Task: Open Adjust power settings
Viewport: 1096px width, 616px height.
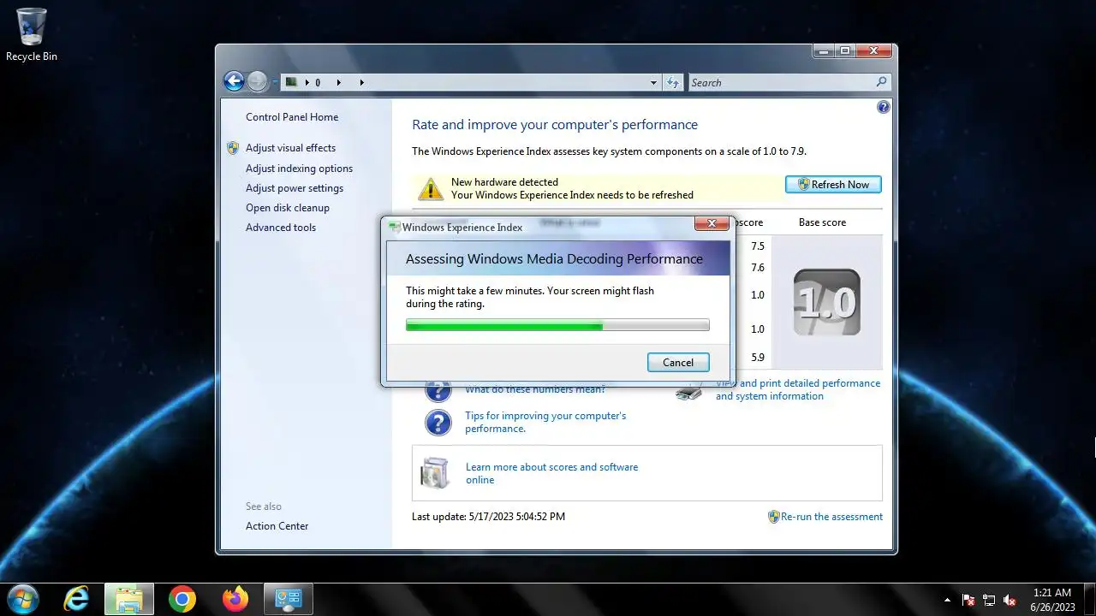Action: pos(295,188)
